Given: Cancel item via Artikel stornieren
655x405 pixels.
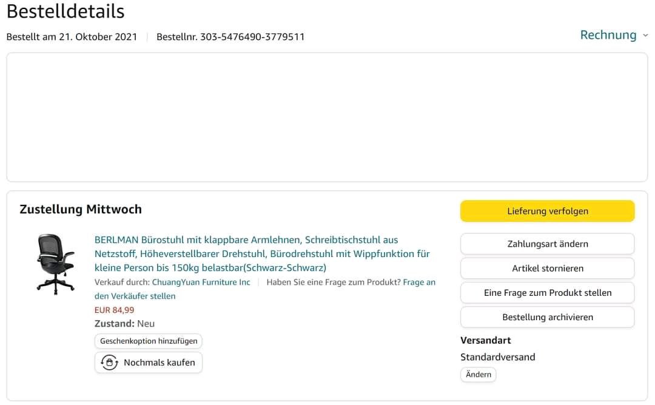Looking at the screenshot, I should point(547,268).
